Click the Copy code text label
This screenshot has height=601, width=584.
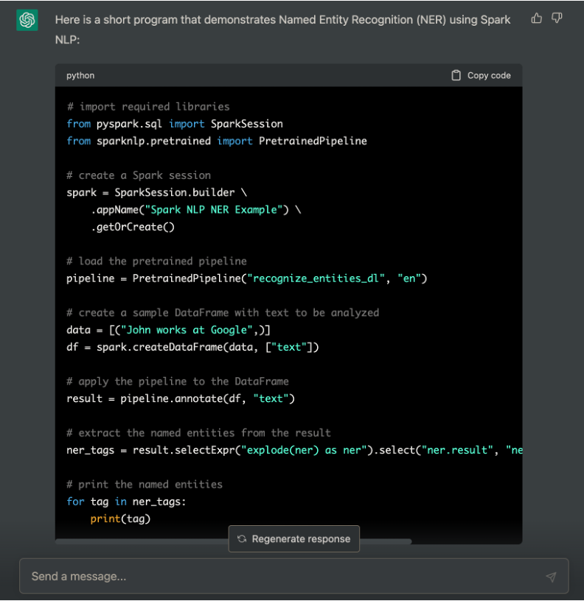click(489, 76)
